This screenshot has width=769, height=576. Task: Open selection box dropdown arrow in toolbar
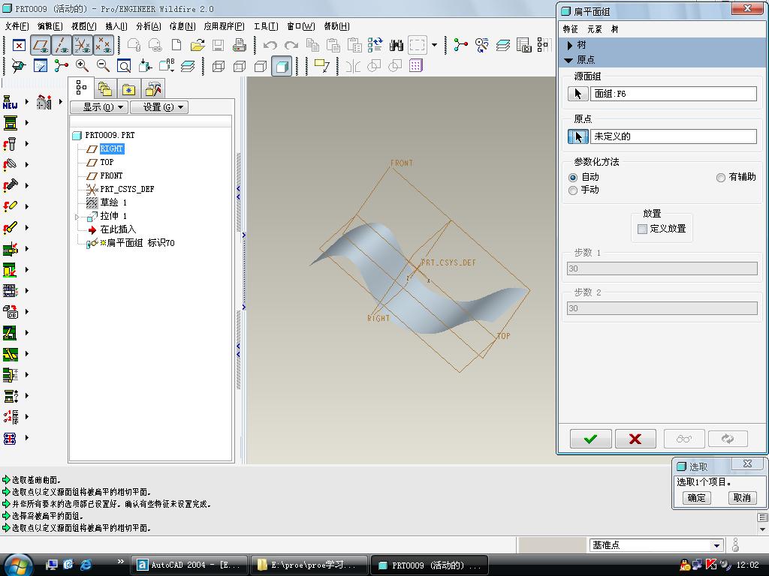[x=435, y=46]
